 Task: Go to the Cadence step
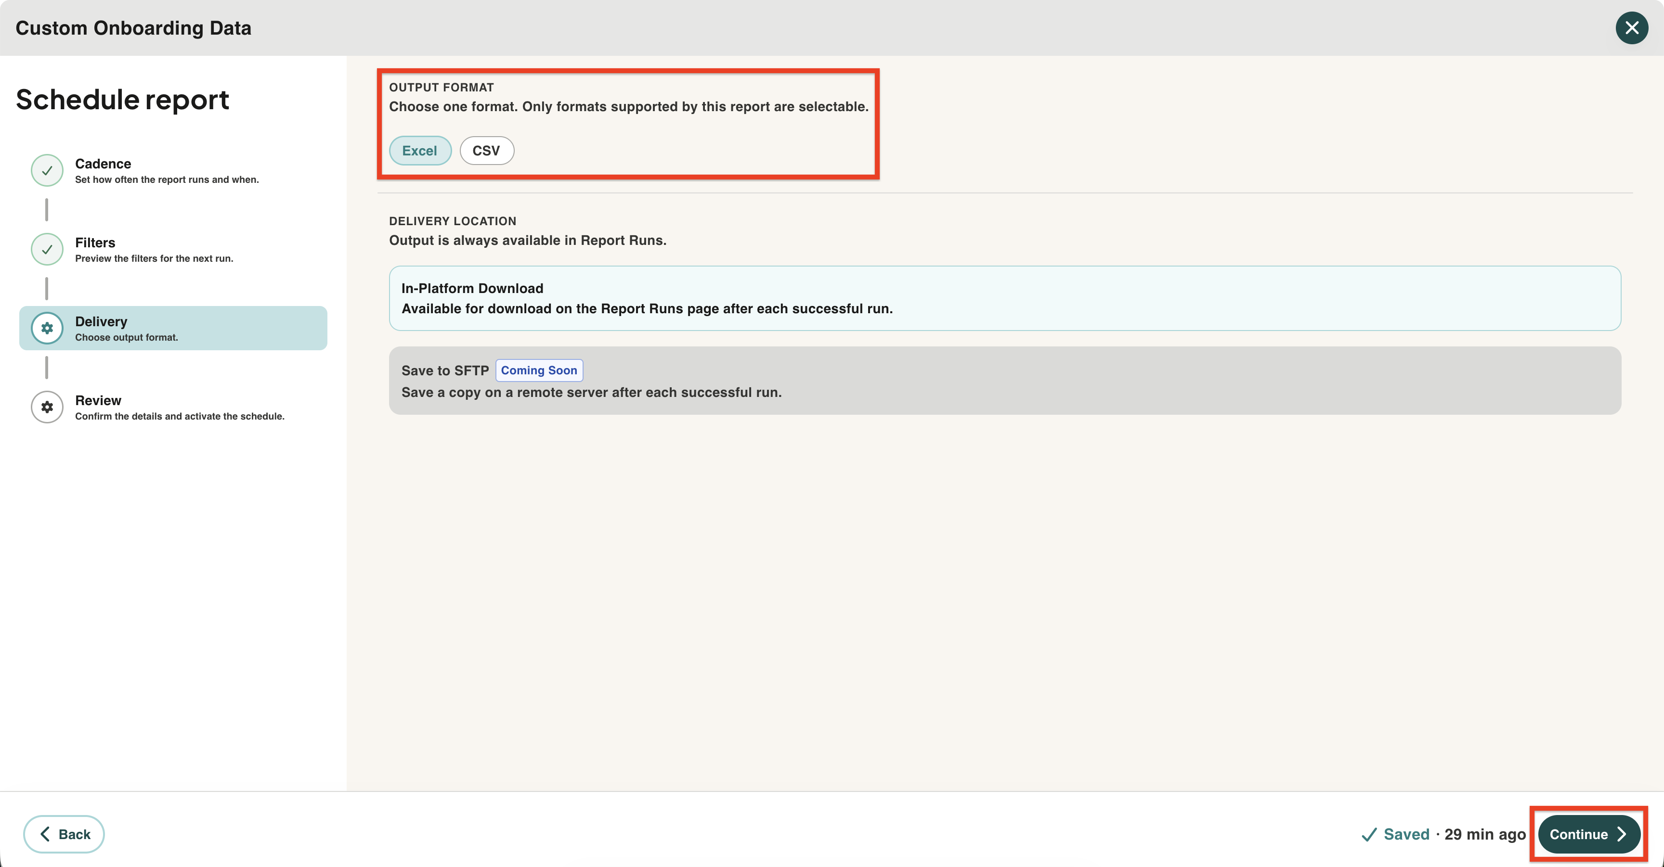point(173,170)
